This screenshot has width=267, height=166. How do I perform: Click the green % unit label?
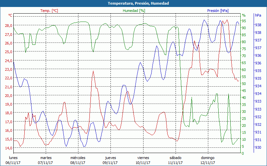244,15
